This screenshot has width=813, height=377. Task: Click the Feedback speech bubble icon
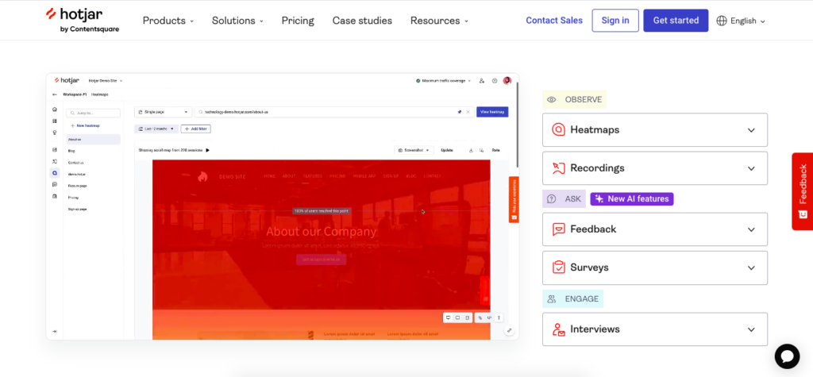click(559, 229)
